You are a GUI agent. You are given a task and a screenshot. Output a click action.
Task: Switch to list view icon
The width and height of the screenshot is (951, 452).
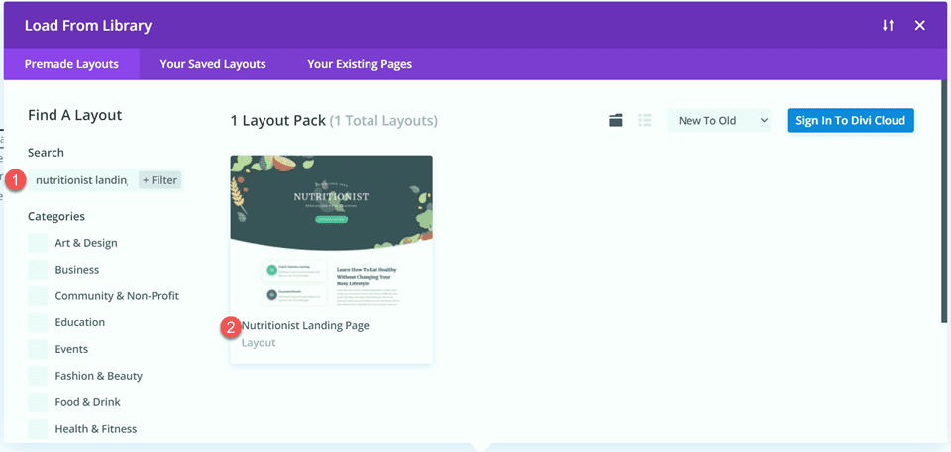pyautogui.click(x=645, y=121)
